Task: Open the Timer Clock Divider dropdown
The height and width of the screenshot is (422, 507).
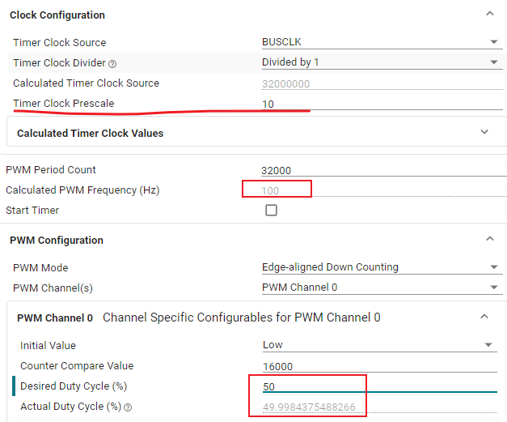Action: click(380, 62)
